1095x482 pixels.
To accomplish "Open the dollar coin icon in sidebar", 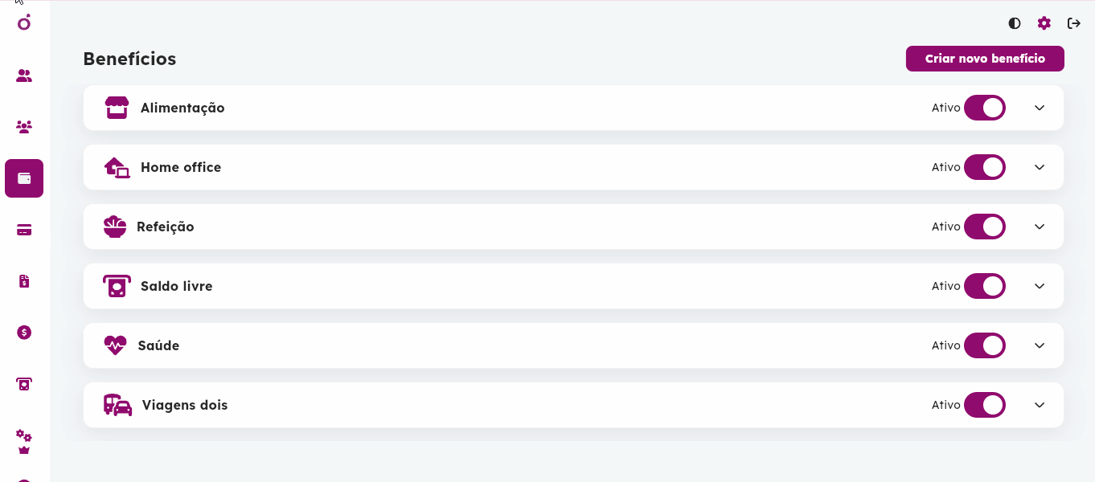I will pyautogui.click(x=24, y=333).
